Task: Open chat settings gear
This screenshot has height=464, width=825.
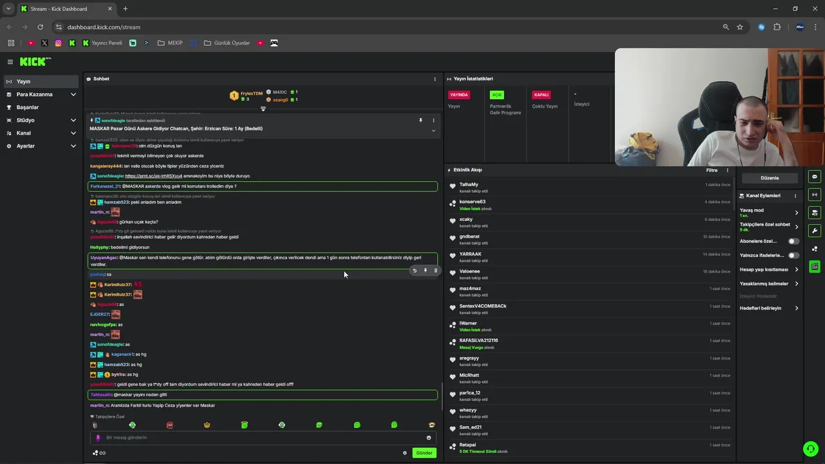Action: click(405, 453)
